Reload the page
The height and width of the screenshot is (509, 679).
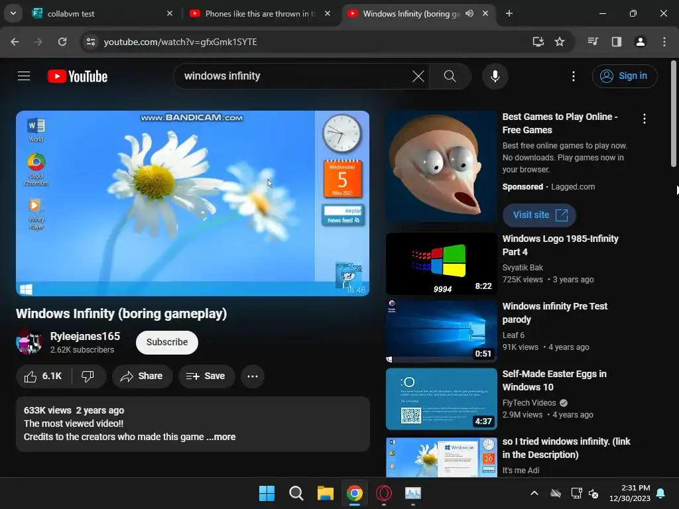62,42
